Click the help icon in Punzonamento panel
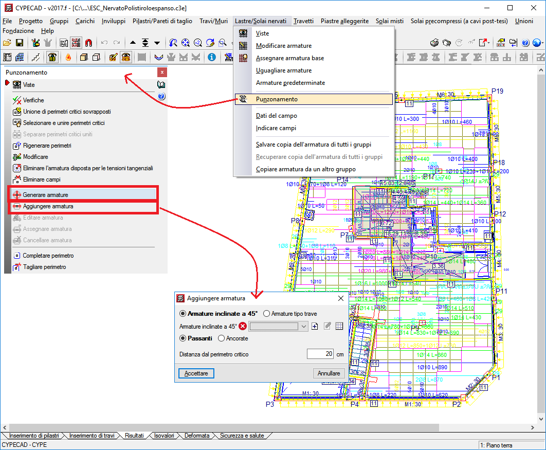The width and height of the screenshot is (546, 450). pos(161,97)
